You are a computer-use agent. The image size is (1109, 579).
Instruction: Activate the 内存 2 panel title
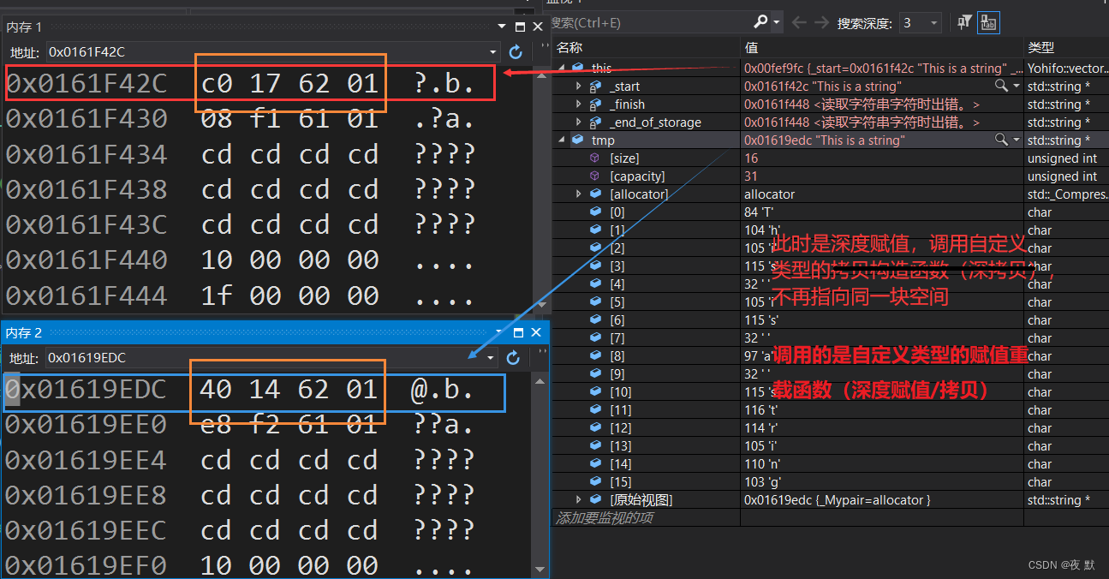point(25,332)
